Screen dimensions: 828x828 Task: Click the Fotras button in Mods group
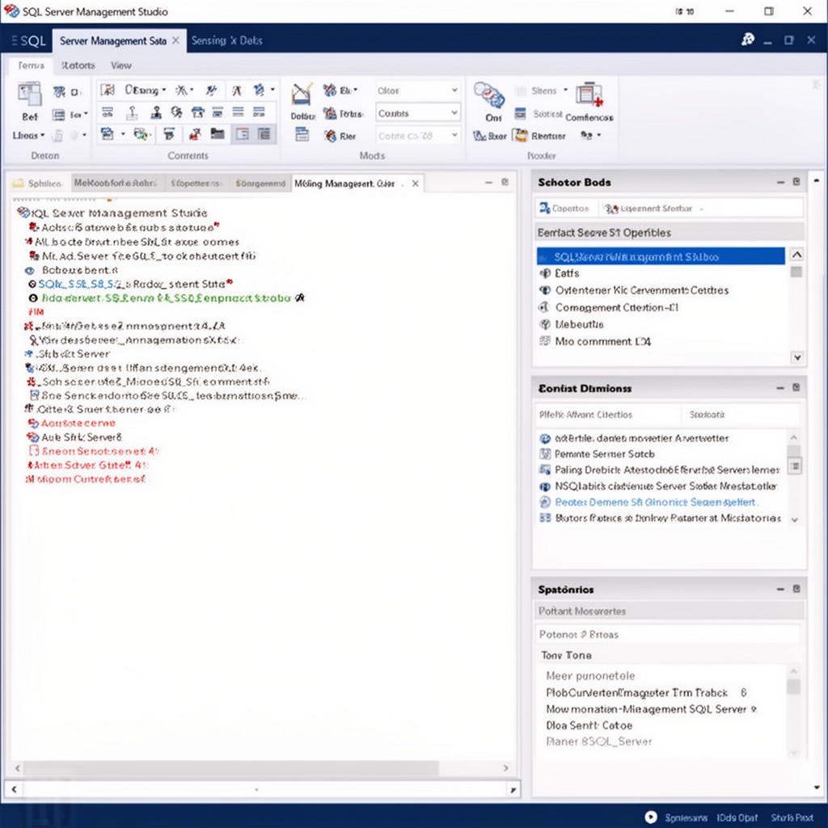tap(343, 113)
